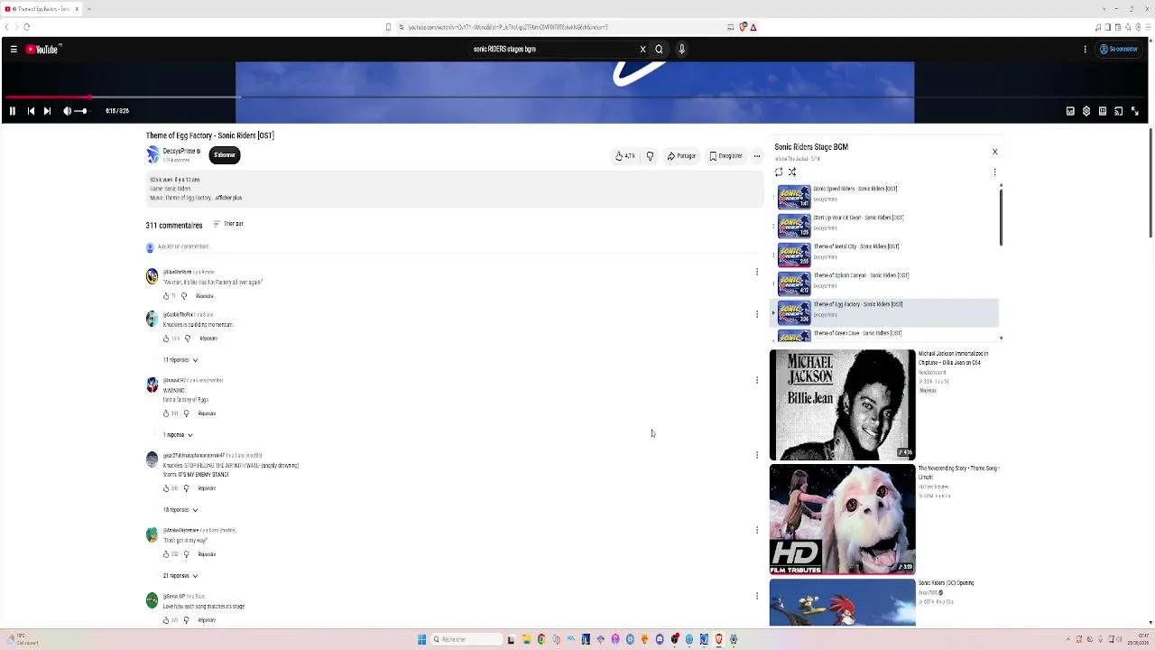Screen dimensions: 1155x650
Task: Clear the search box text
Action: [x=642, y=50]
